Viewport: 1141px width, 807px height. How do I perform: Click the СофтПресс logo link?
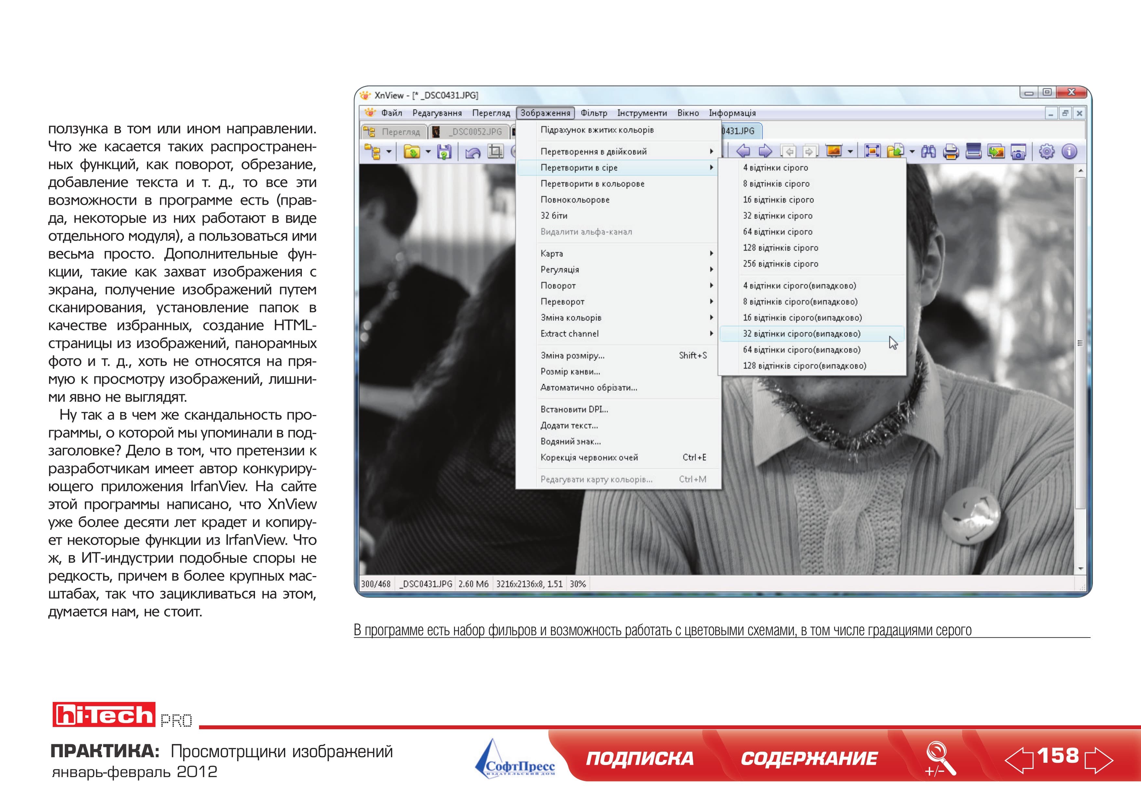click(x=515, y=758)
